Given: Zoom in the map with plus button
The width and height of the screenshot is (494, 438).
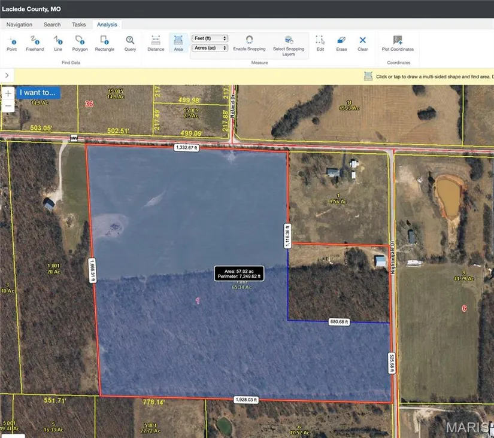Looking at the screenshot, I should [8, 94].
